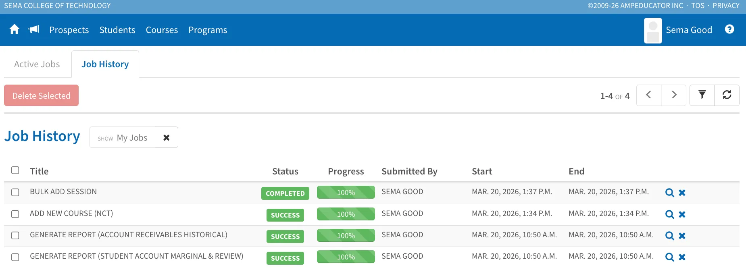Delete the Add New Course job
The width and height of the screenshot is (746, 278).
682,214
